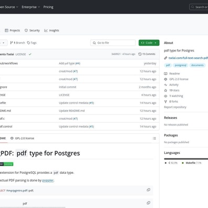The width and height of the screenshot is (208, 208).
Task: Open pull request #4 link
Action: (x=78, y=64)
